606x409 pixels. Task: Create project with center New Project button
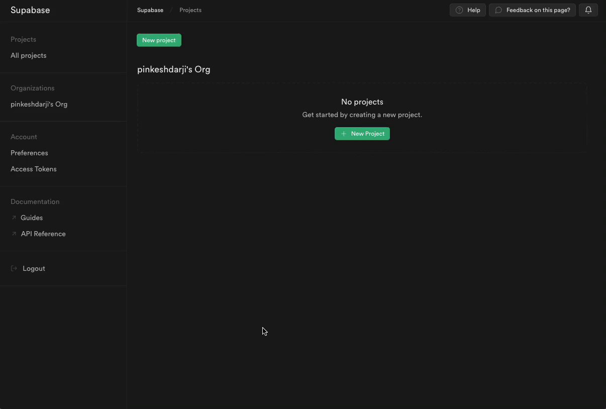(x=362, y=134)
